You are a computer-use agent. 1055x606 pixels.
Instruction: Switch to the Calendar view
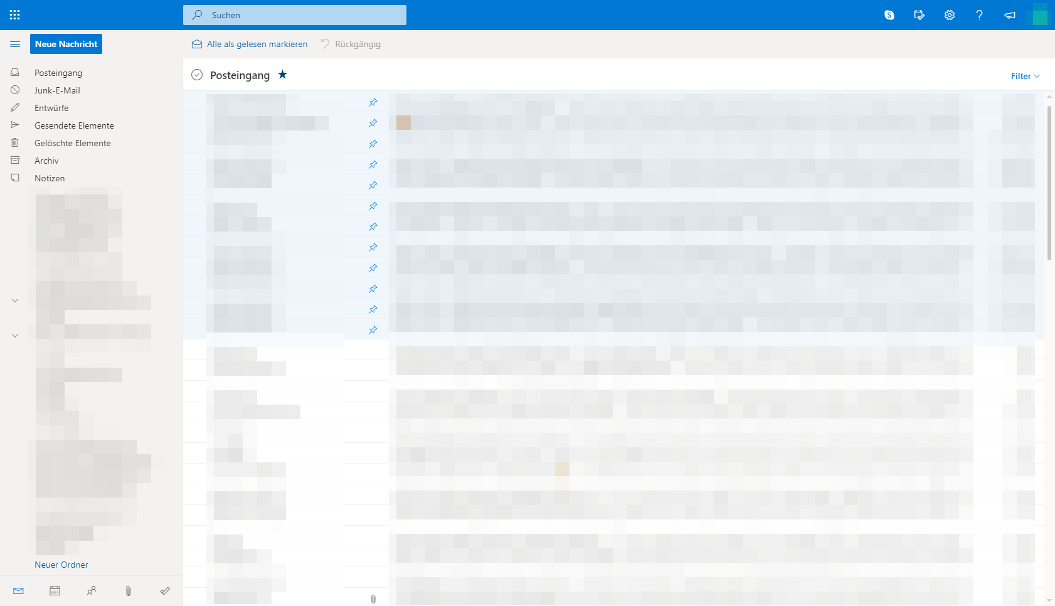55,590
